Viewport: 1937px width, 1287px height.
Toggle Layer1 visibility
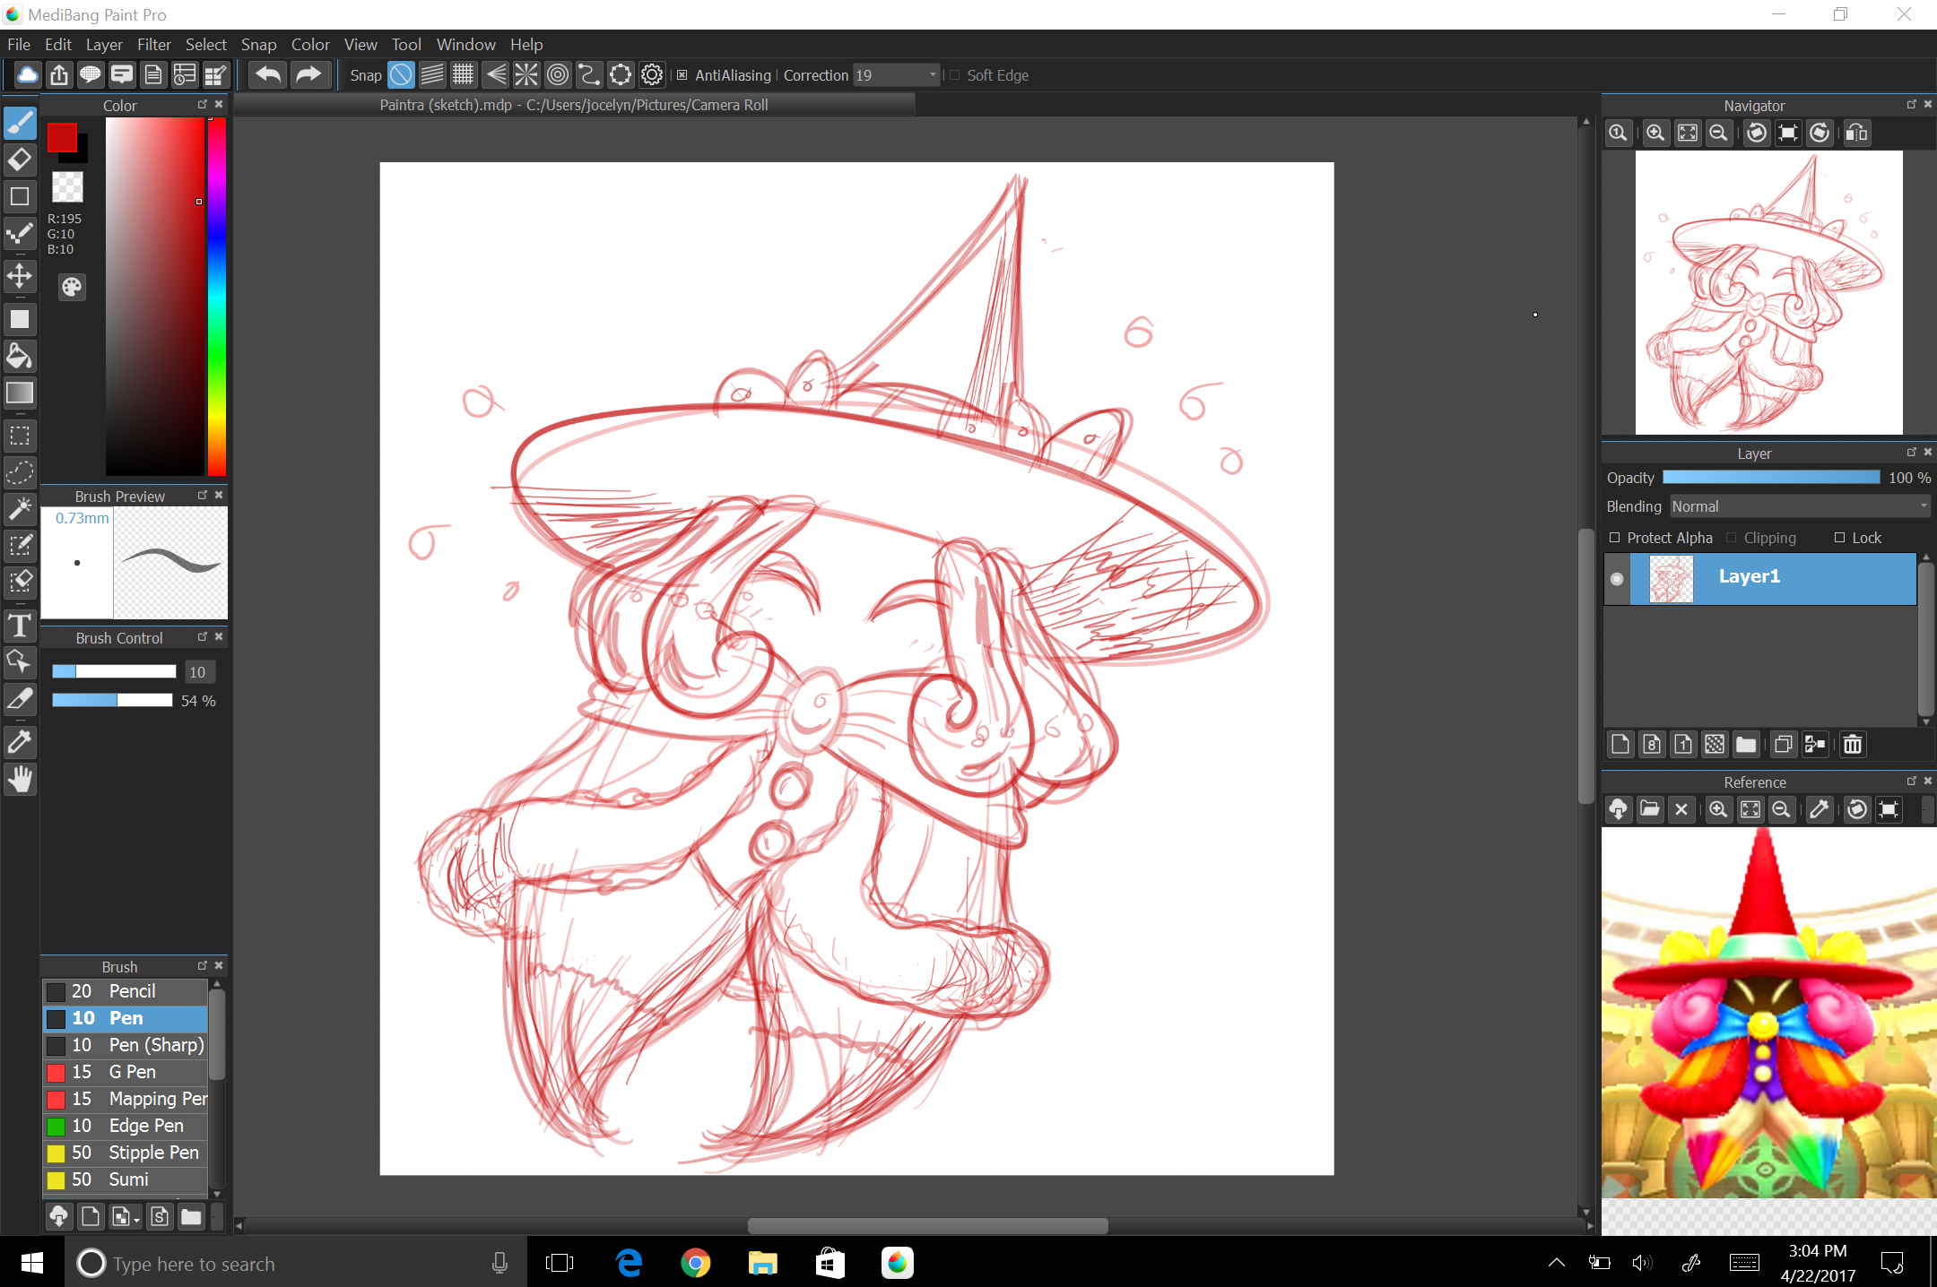coord(1617,579)
